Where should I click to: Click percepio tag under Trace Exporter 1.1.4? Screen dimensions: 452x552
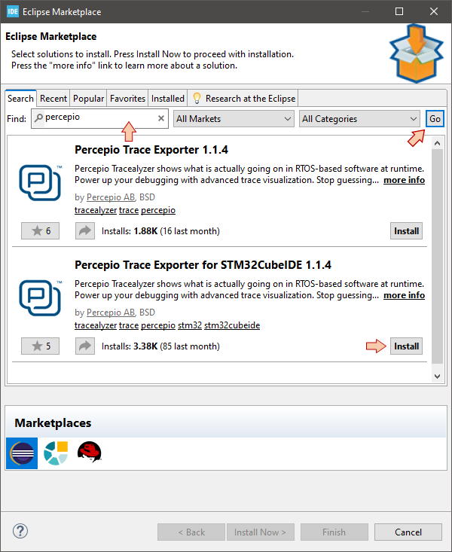[158, 210]
